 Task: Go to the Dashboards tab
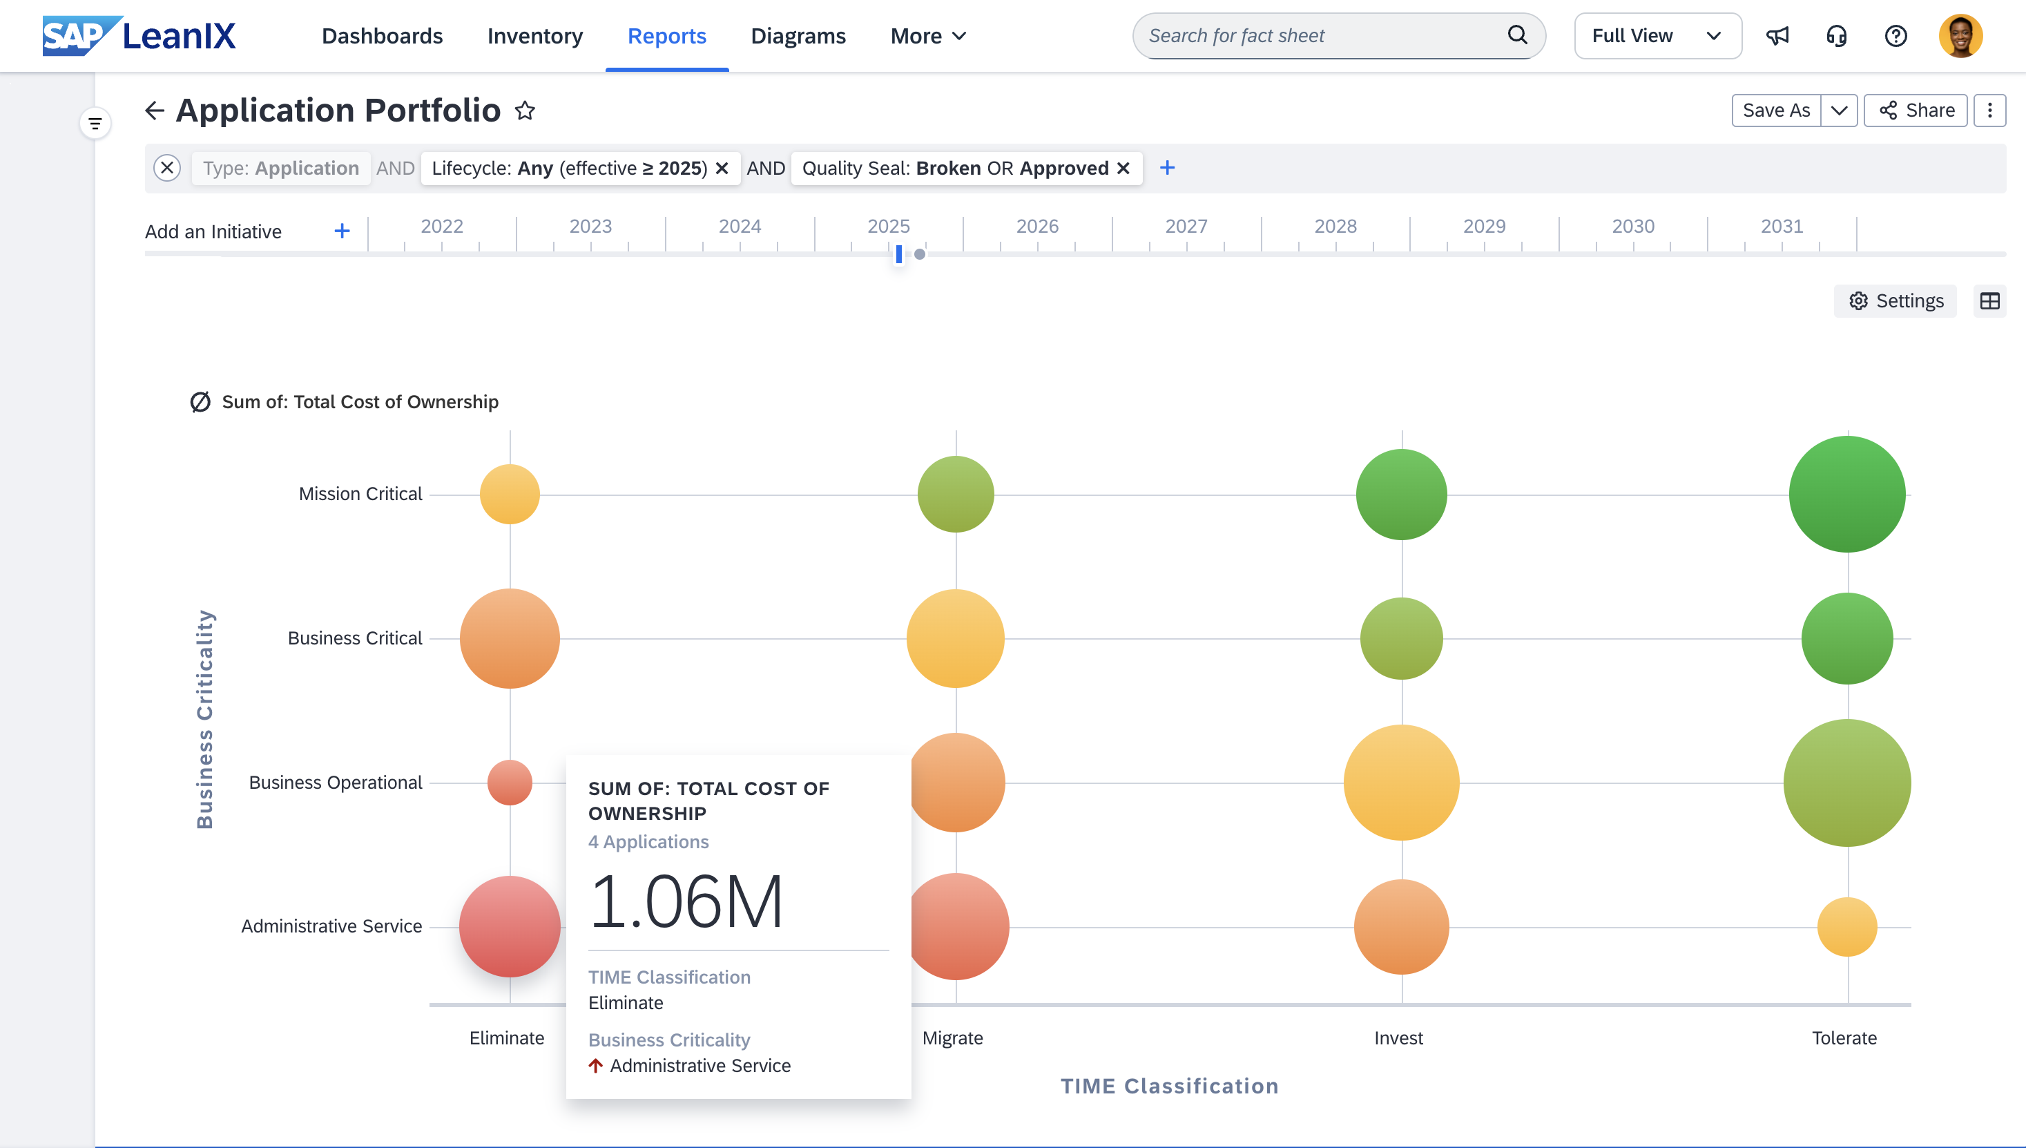tap(382, 37)
